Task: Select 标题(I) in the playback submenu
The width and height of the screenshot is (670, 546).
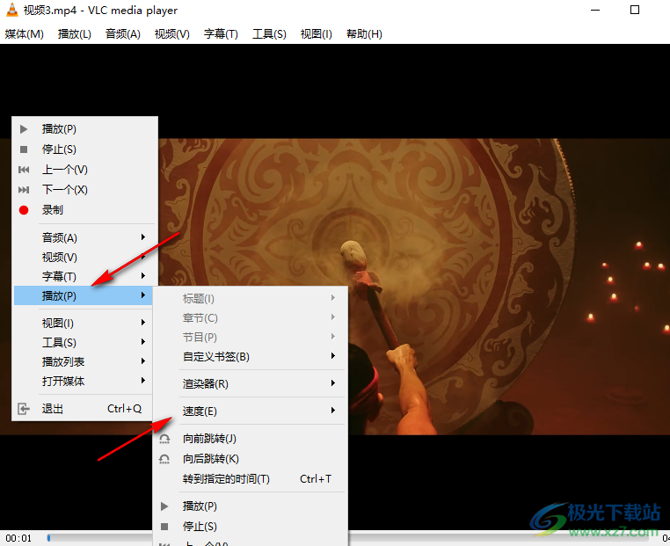Action: (x=251, y=299)
